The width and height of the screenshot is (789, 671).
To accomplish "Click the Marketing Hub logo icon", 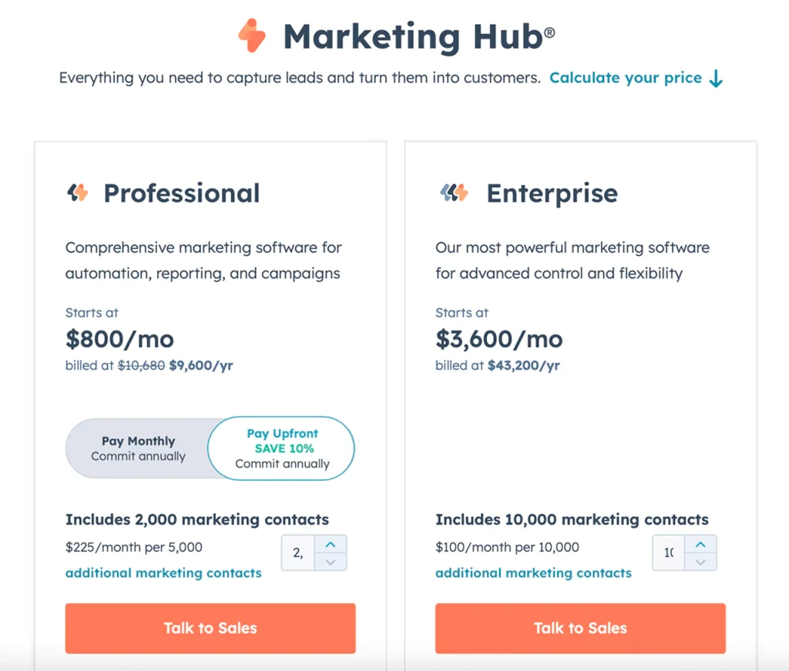I will click(x=252, y=36).
